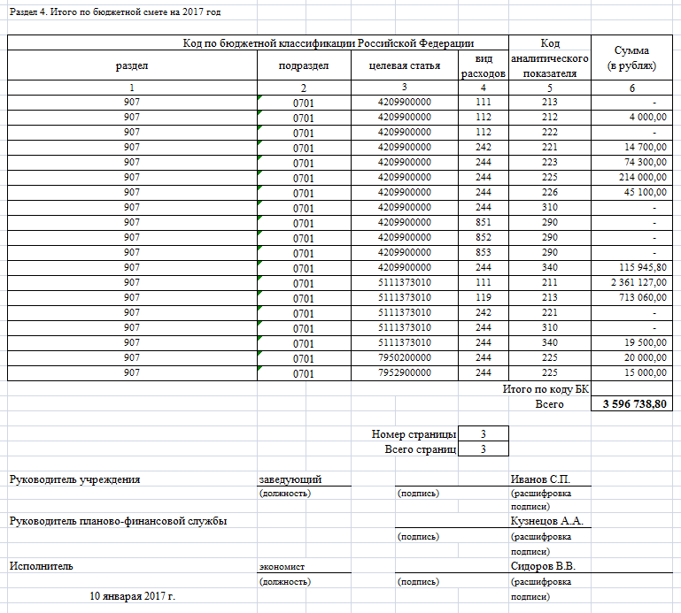The image size is (681, 613).
Task: Select the 'Номер страницы' value cell
Action: [x=483, y=434]
